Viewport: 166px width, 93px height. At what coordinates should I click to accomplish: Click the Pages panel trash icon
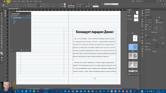coord(138,74)
